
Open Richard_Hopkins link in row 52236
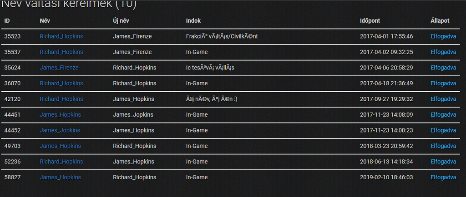point(61,162)
